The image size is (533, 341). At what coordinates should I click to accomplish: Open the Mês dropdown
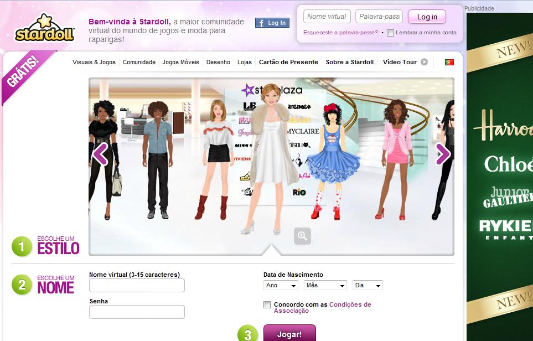[x=324, y=285]
